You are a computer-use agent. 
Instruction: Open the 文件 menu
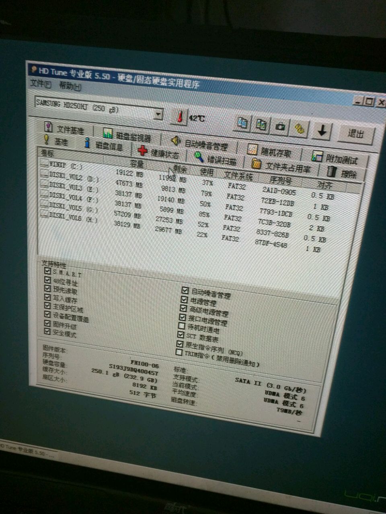[41, 84]
